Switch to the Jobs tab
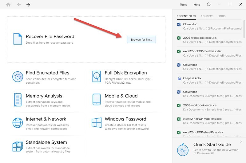Screen dimensions: 246x163 coord(222,16)
